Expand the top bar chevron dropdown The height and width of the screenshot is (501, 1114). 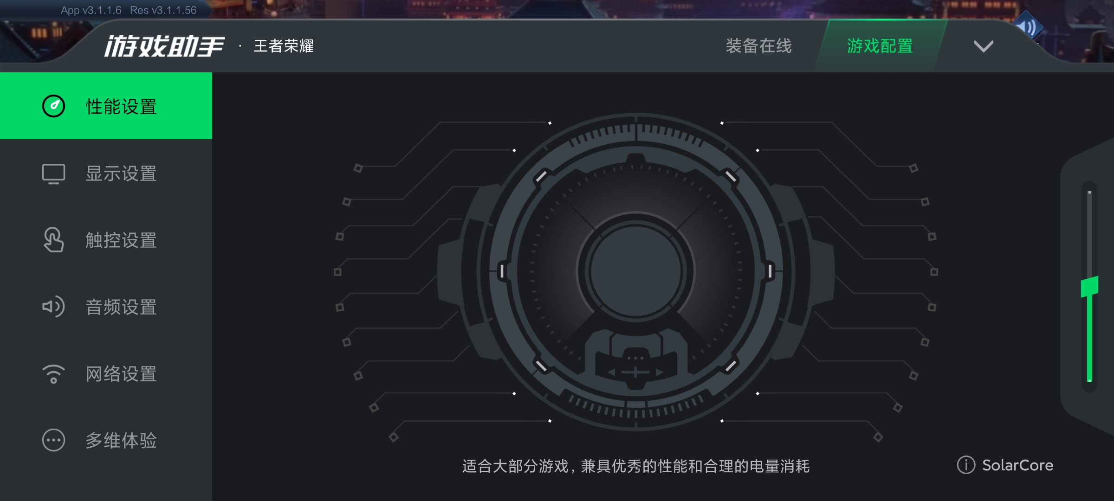(x=983, y=46)
